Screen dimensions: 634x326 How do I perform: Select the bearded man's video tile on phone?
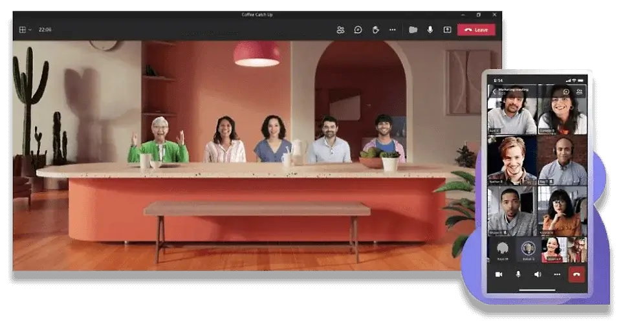[512, 109]
